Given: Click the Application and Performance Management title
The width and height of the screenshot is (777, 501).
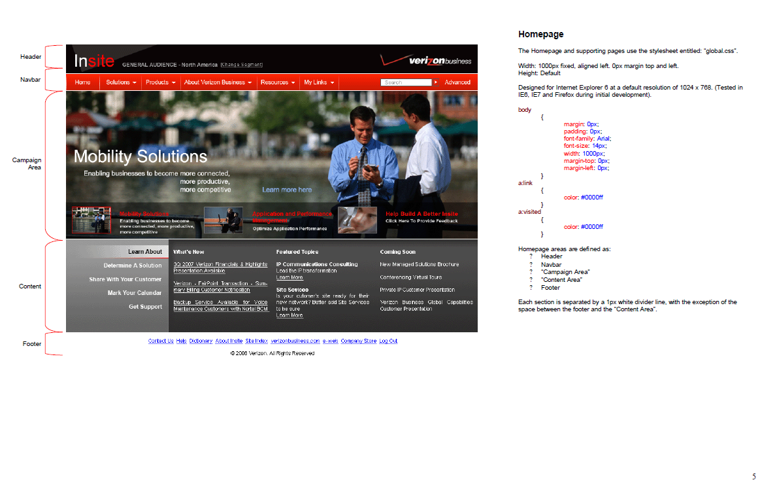Looking at the screenshot, I should point(292,217).
